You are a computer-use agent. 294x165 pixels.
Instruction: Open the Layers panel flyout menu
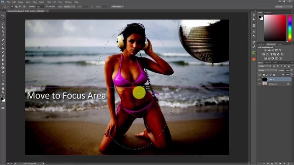[x=292, y=63]
